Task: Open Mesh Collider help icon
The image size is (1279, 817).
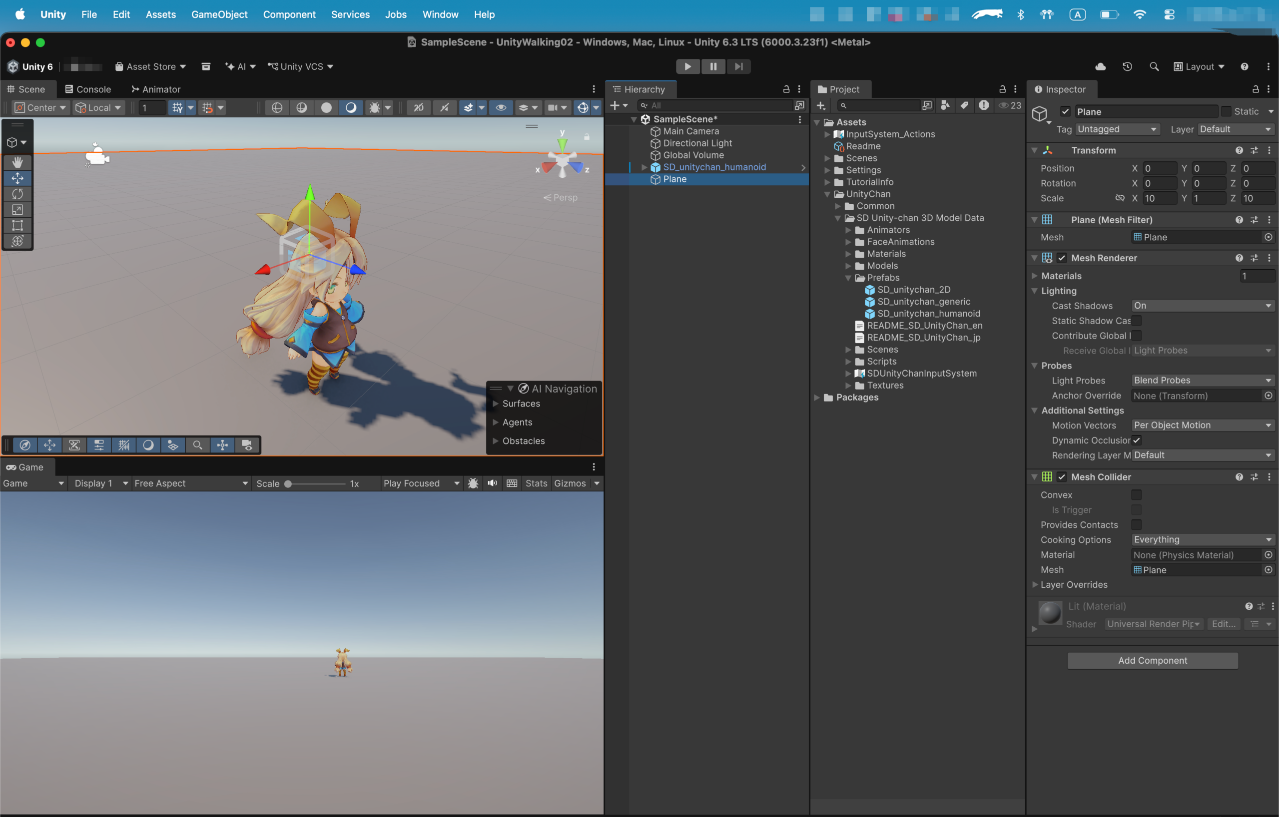Action: (x=1239, y=477)
